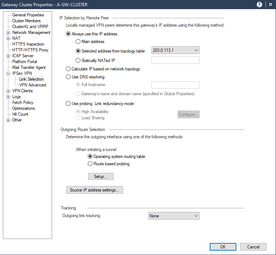Select Use probing link redundancy mode
The height and width of the screenshot is (255, 276).
tap(68, 104)
